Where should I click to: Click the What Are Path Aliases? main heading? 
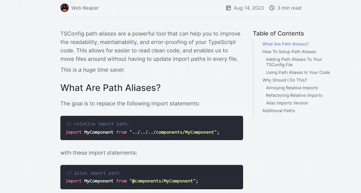click(x=110, y=87)
